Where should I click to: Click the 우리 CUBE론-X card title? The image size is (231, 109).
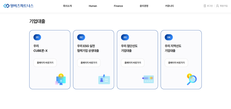click(40, 48)
